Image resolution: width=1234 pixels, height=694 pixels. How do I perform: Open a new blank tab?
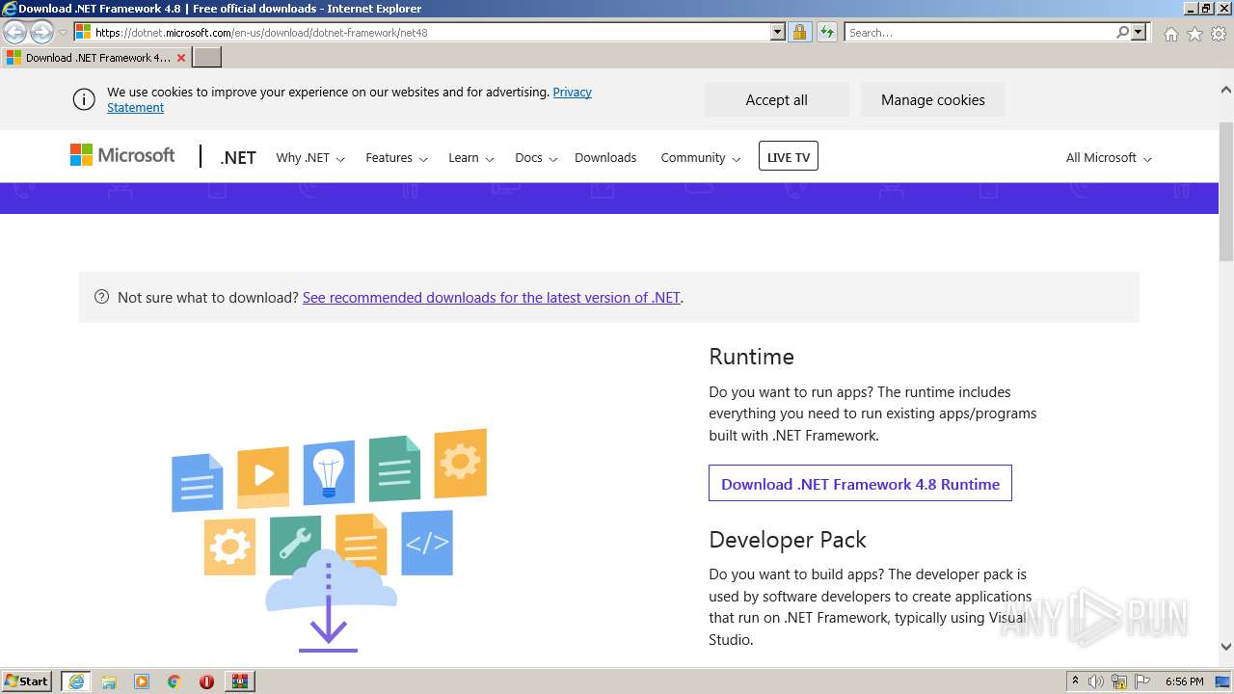coord(207,58)
